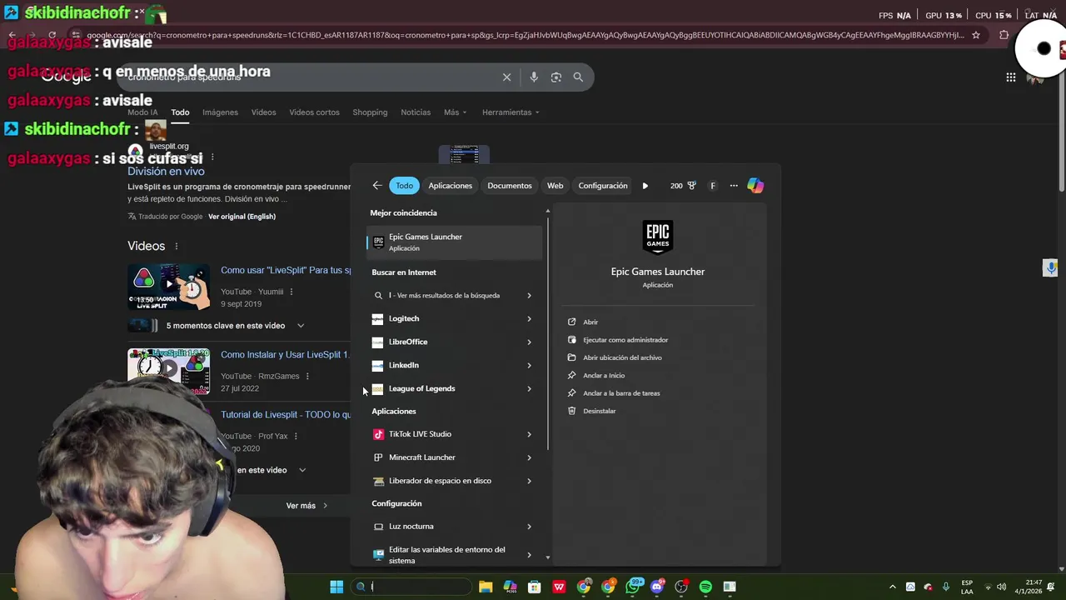Click Desinstalar for Epic Games Launcher

point(600,411)
